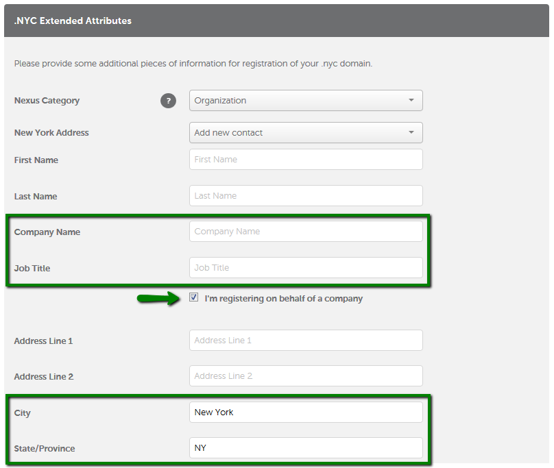Open the Nexus Category help question icon
The width and height of the screenshot is (554, 468).
[x=168, y=101]
